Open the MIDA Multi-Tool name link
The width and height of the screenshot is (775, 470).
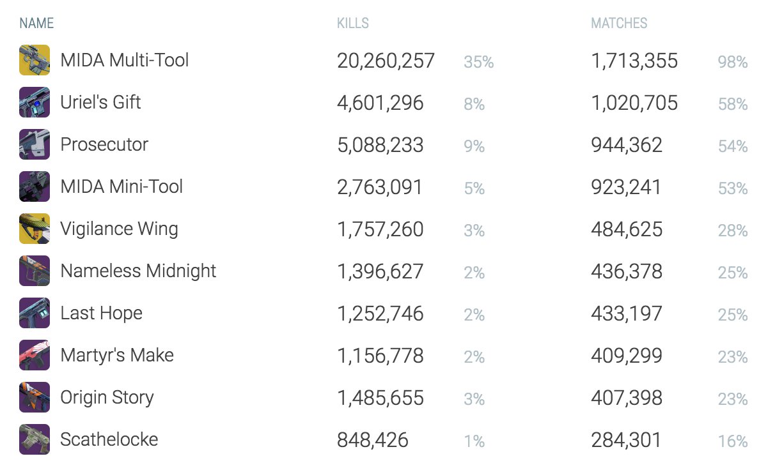coord(125,60)
